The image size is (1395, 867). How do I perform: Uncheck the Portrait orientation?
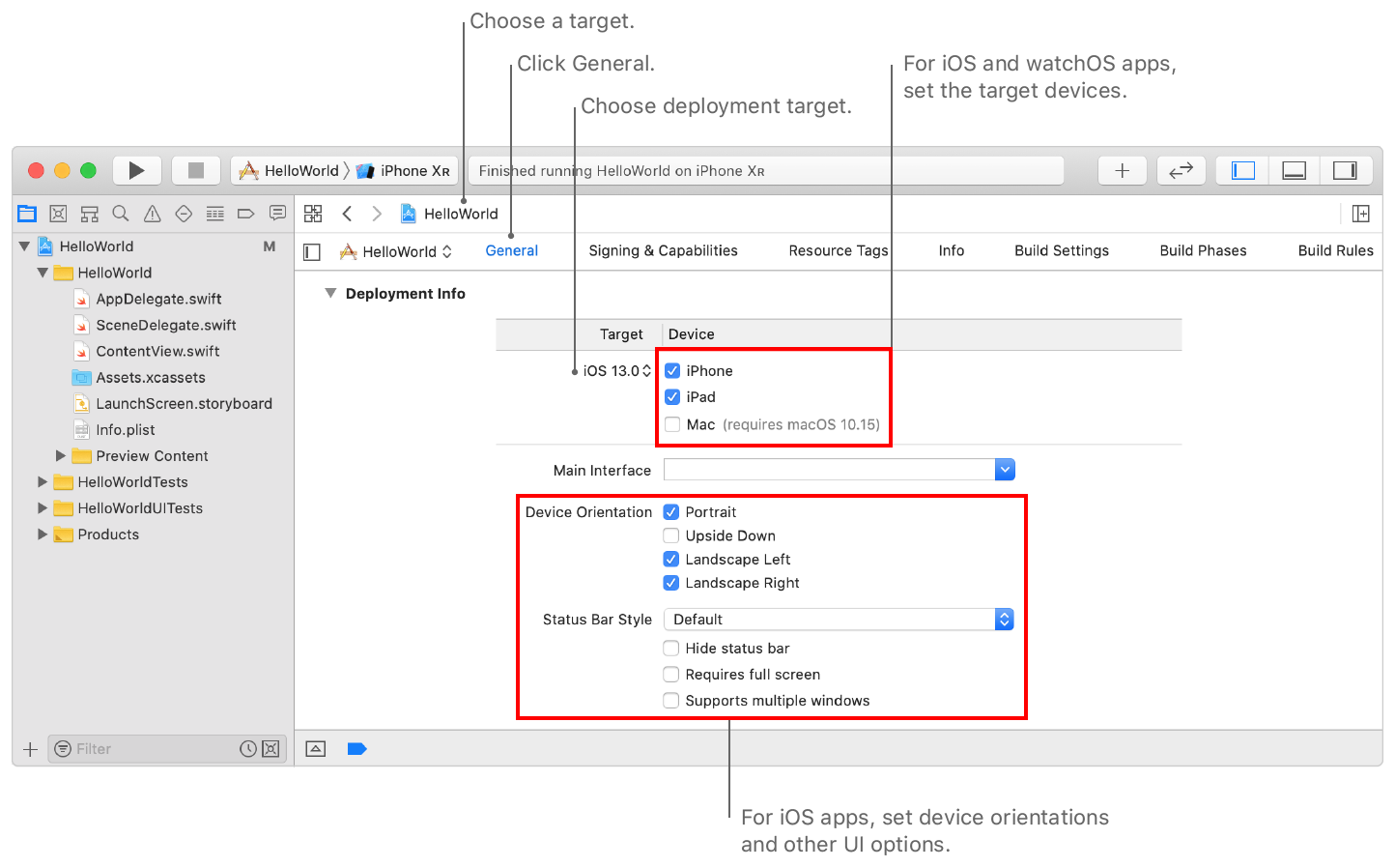point(671,511)
